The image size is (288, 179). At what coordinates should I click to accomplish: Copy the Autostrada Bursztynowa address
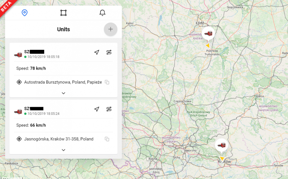(x=107, y=82)
